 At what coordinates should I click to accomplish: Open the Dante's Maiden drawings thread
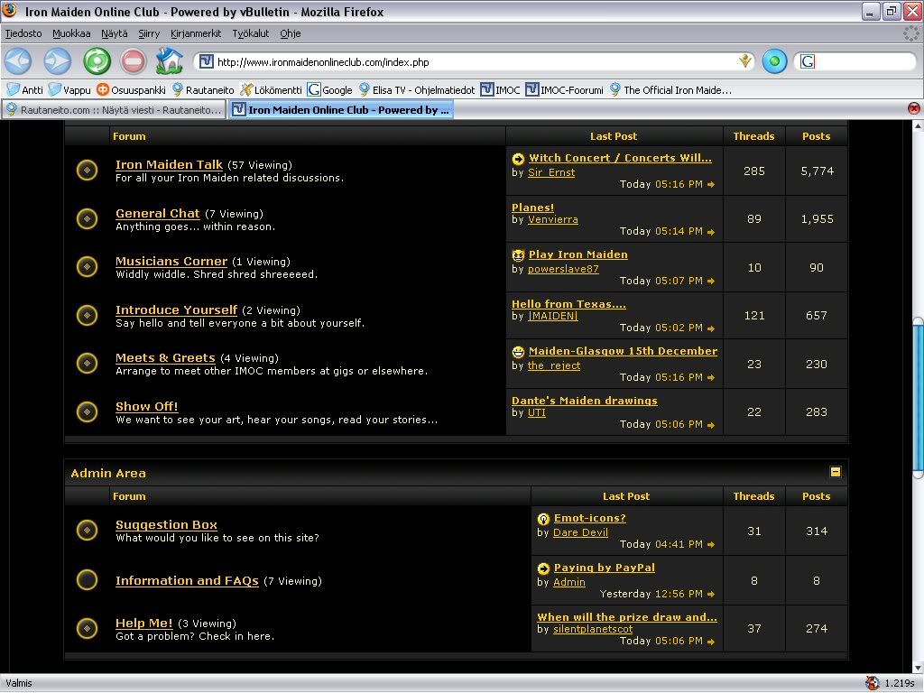point(585,401)
